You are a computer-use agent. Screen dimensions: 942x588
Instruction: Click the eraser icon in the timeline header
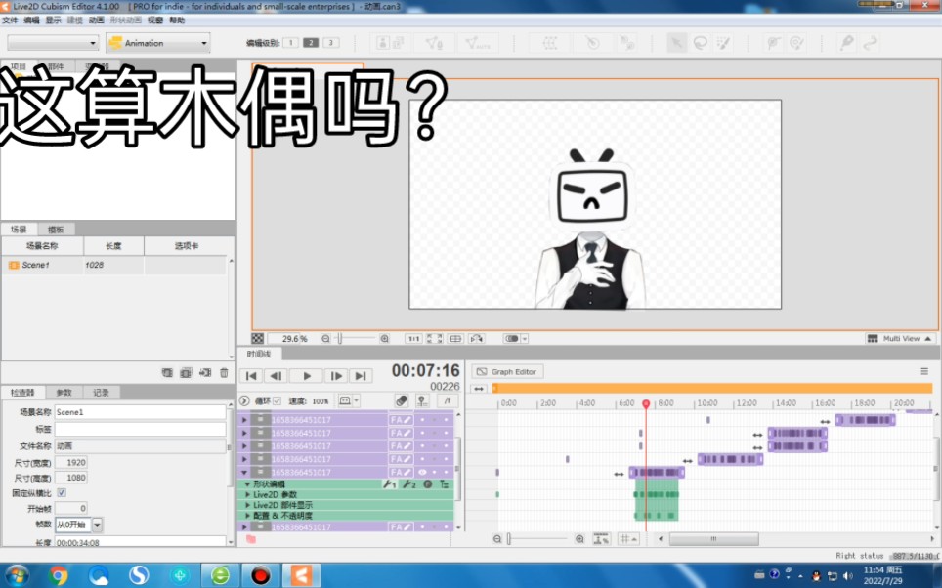click(x=403, y=399)
